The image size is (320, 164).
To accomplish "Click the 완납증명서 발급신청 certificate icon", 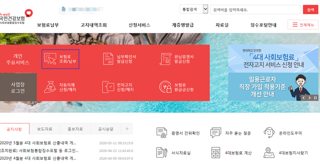I will (x=166, y=59).
